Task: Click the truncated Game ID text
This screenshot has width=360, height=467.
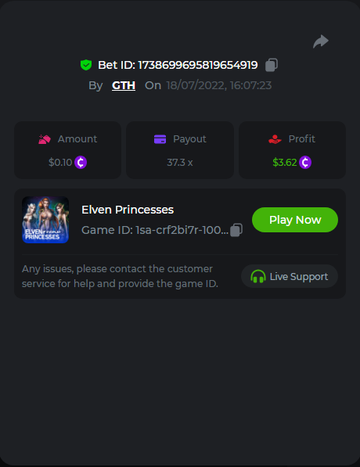Action: pyautogui.click(x=155, y=230)
